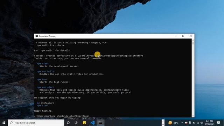This screenshot has height=126, width=224.
Task: Click 'and scripts into the app directory' line
Action: [x=85, y=92]
